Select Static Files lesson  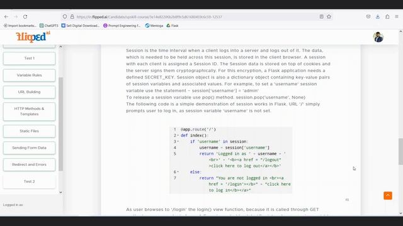pos(30,131)
